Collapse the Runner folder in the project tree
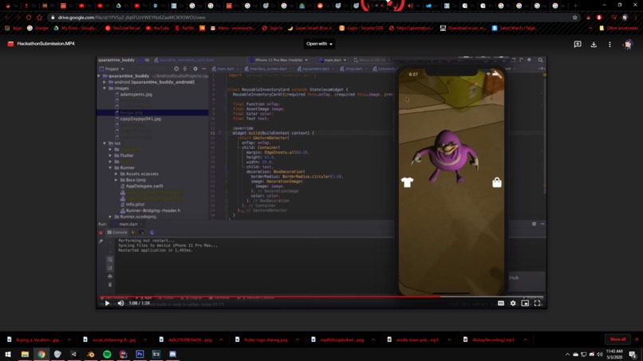This screenshot has height=361, width=643. (x=111, y=167)
